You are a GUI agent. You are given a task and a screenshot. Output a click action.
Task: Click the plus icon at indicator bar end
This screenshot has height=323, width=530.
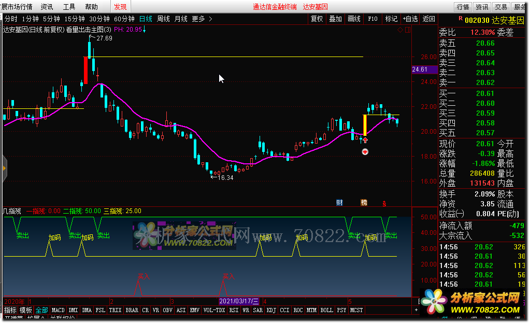(x=416, y=310)
